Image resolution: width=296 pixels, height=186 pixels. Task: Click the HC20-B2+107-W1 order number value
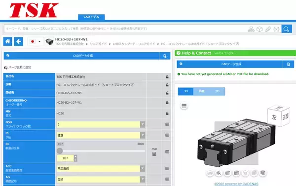[x=69, y=103]
